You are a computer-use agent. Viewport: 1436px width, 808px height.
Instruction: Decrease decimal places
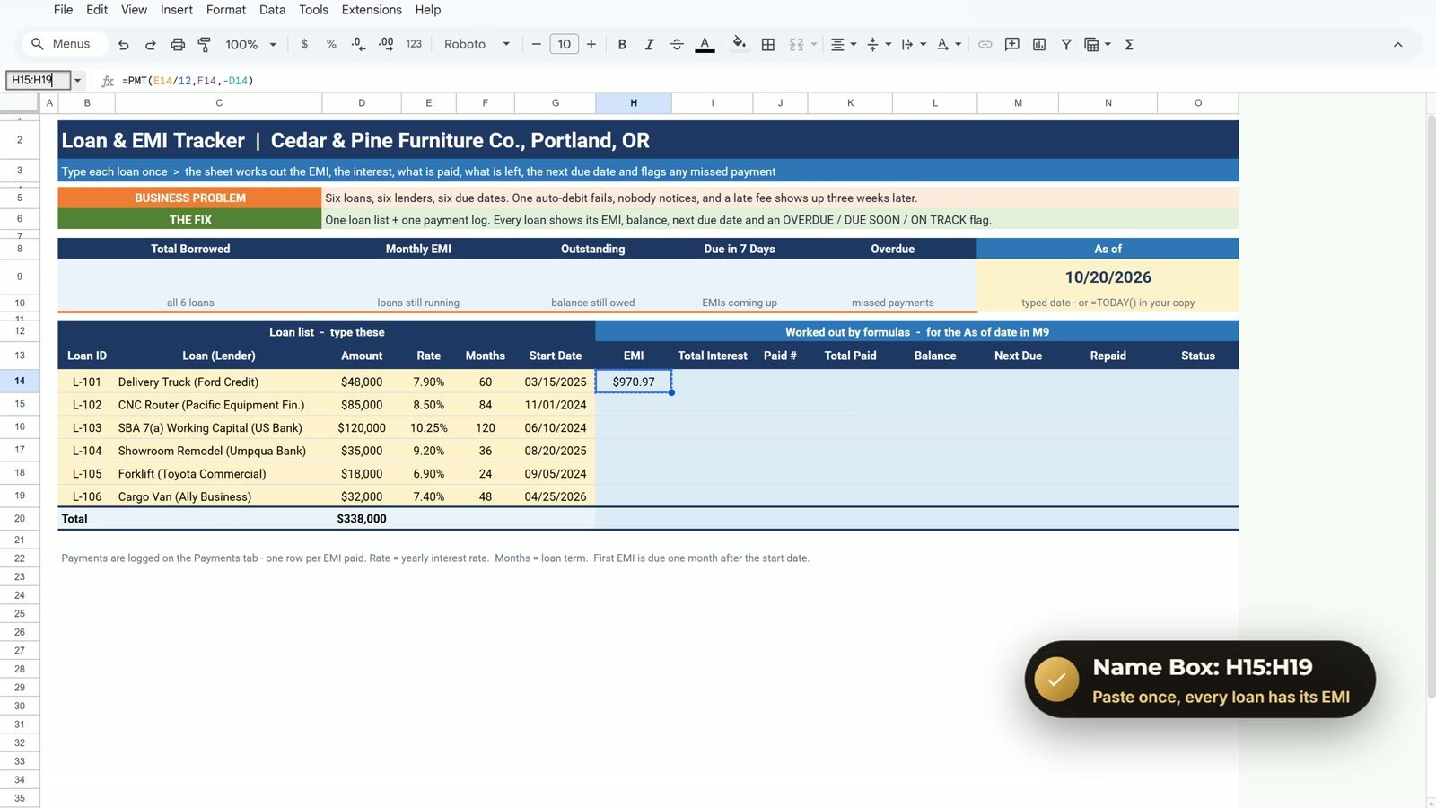(x=358, y=44)
